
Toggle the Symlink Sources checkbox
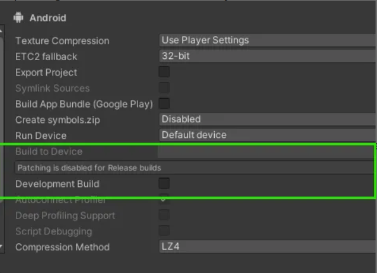(164, 87)
